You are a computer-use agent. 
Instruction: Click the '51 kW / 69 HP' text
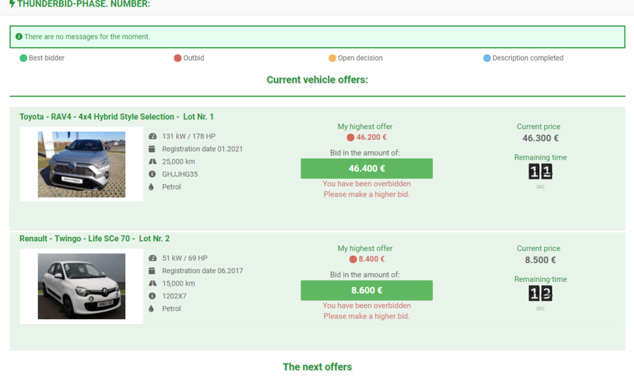point(185,258)
